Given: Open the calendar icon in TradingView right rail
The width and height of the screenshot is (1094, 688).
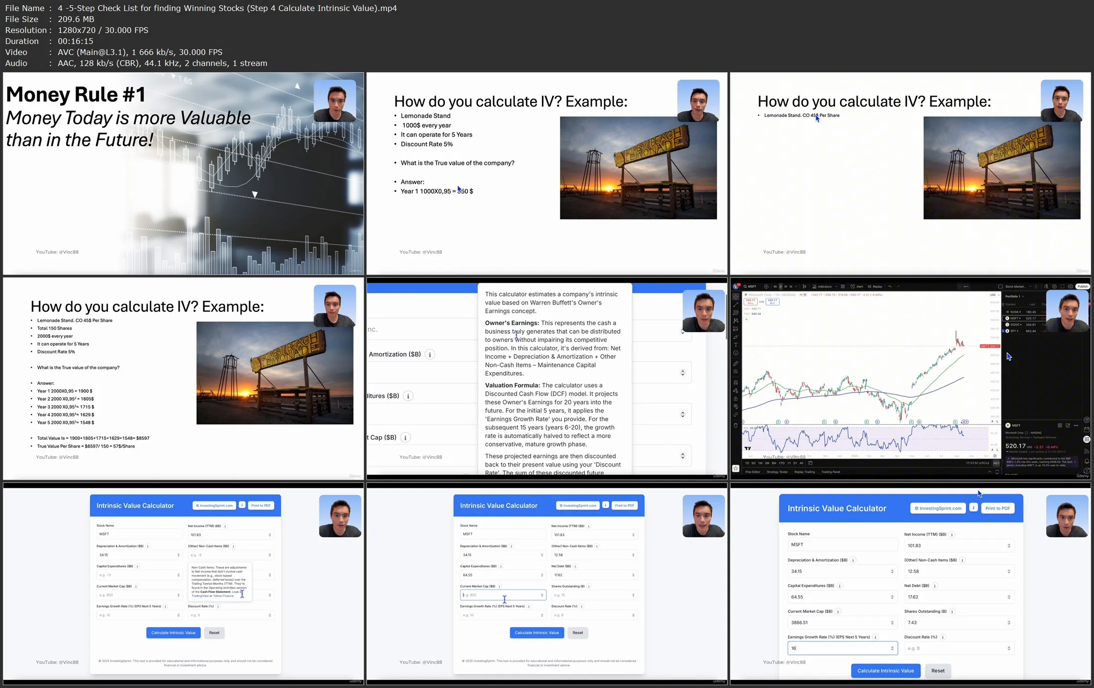Looking at the screenshot, I should click(x=1086, y=429).
